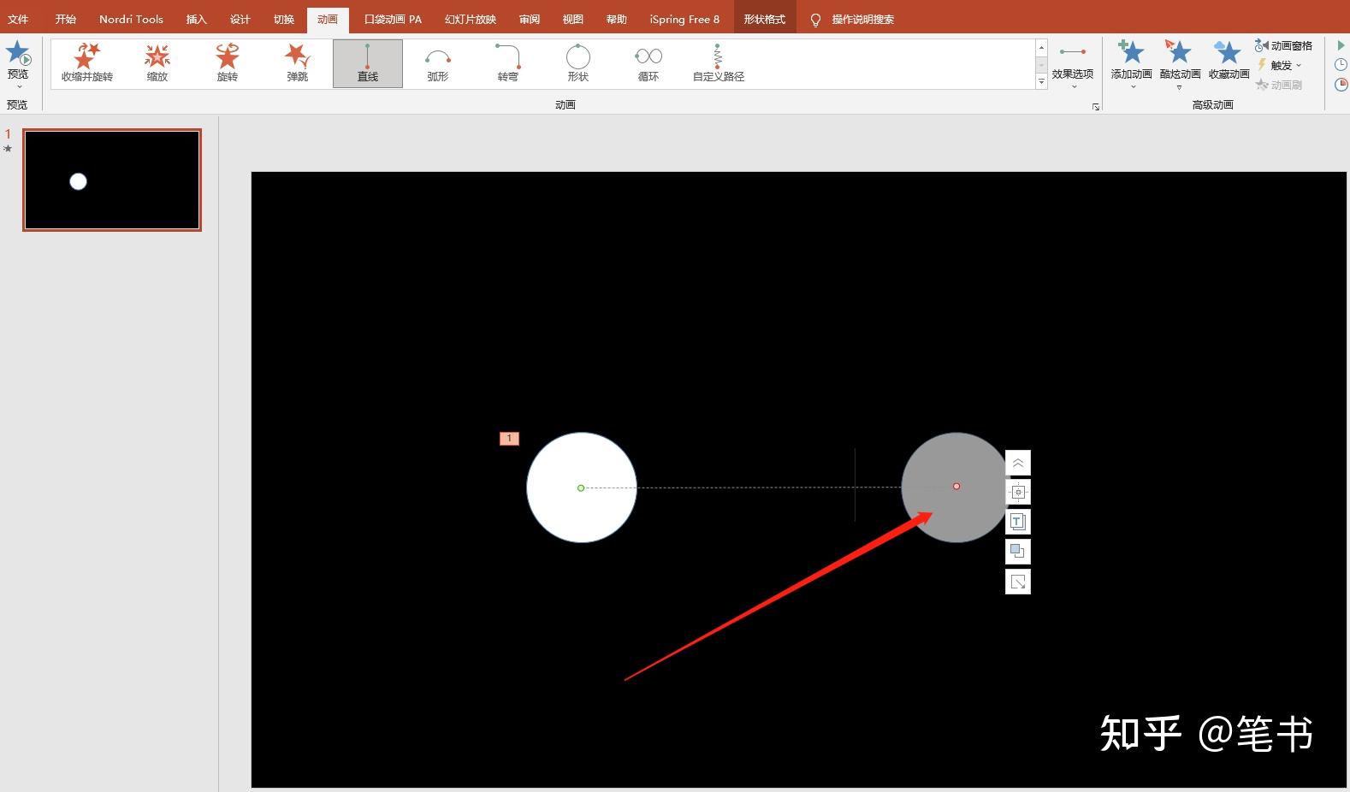Open the 口袋动画 PA tab

coord(394,19)
